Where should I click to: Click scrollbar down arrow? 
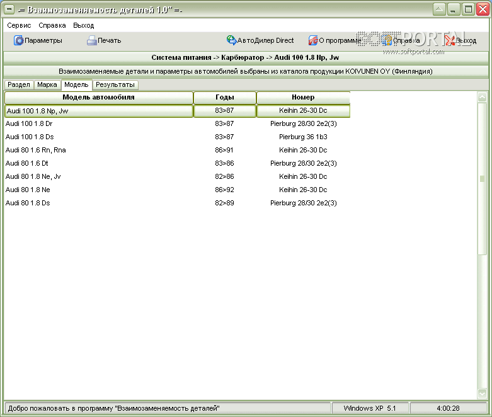point(482,393)
